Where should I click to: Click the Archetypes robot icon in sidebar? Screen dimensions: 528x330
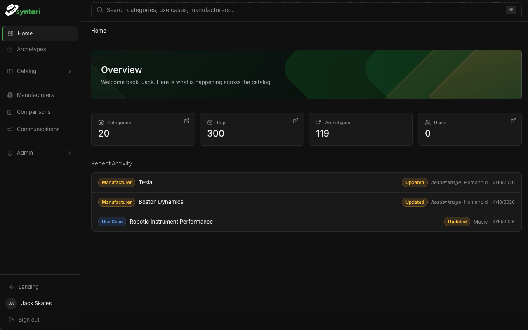10,49
